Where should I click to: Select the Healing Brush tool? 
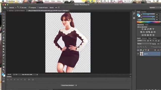[4, 32]
